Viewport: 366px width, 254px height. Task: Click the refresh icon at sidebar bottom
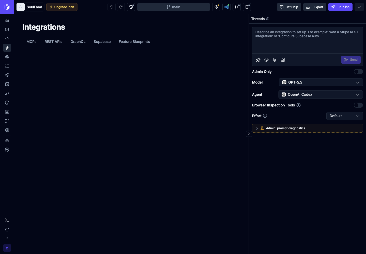(x=7, y=230)
